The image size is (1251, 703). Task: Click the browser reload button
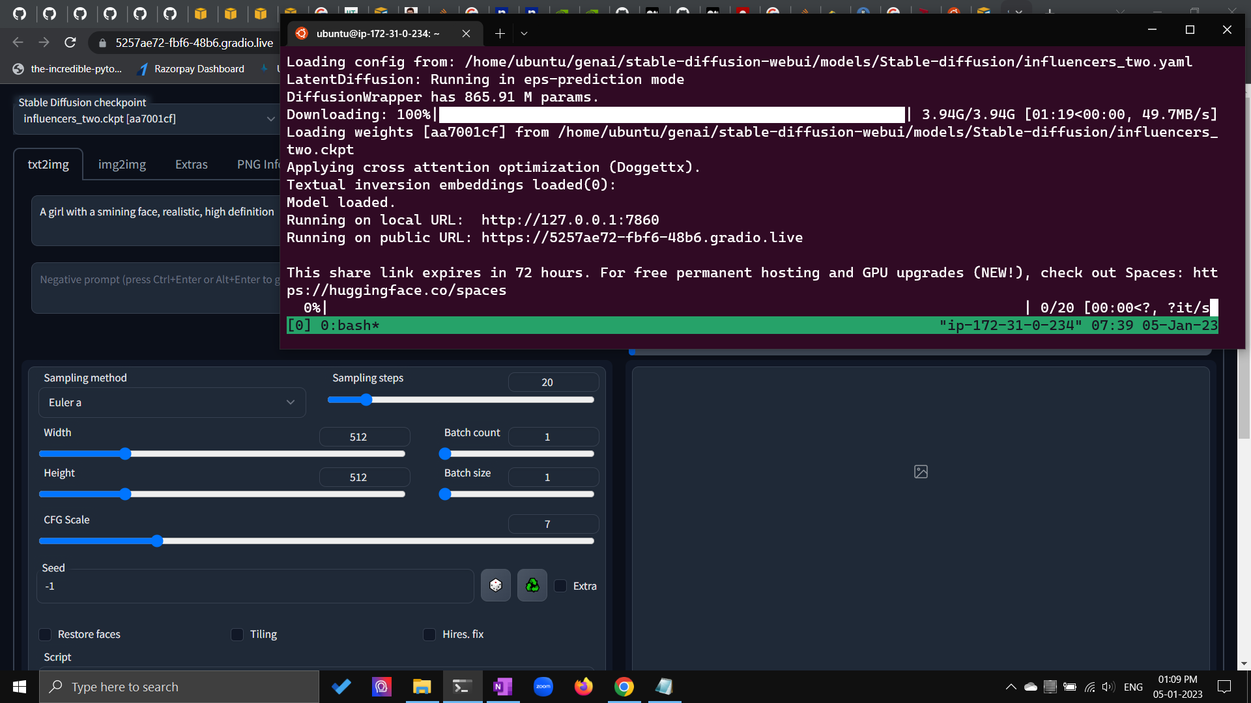pos(70,42)
